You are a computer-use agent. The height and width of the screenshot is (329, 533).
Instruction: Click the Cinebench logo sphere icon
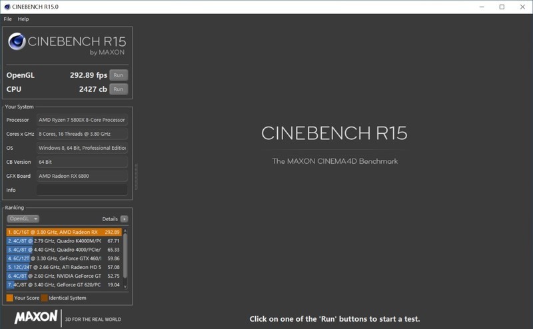(17, 41)
